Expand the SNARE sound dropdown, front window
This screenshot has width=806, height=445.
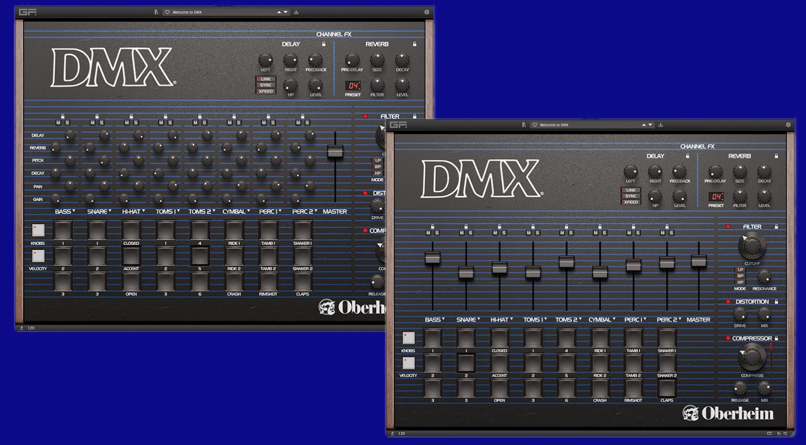pyautogui.click(x=479, y=319)
